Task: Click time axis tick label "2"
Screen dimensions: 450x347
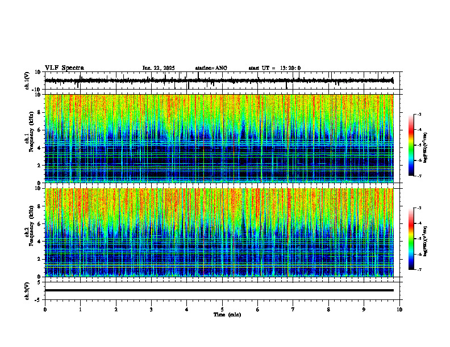Action: 116,310
